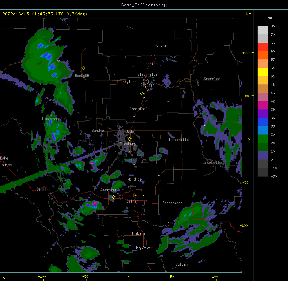The height and width of the screenshot is (281, 288).
Task: Pick the red 65 dBZ legend swatch
Action: tap(263, 47)
